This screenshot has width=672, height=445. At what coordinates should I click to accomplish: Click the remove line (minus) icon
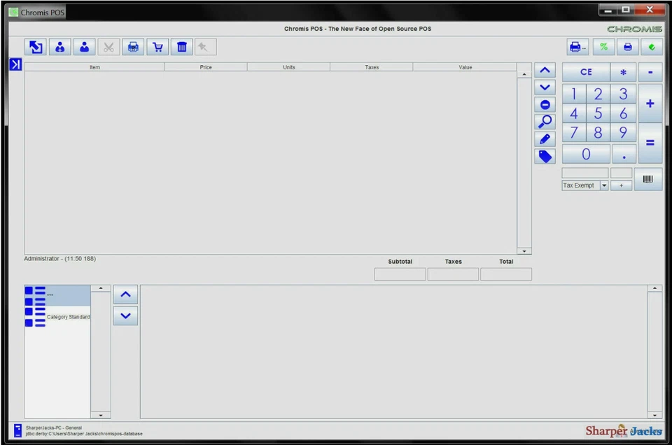point(545,104)
